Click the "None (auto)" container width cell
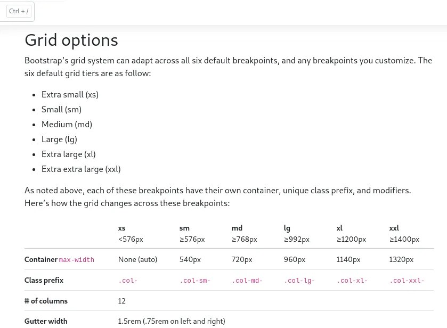This screenshot has width=447, height=328. tap(137, 259)
